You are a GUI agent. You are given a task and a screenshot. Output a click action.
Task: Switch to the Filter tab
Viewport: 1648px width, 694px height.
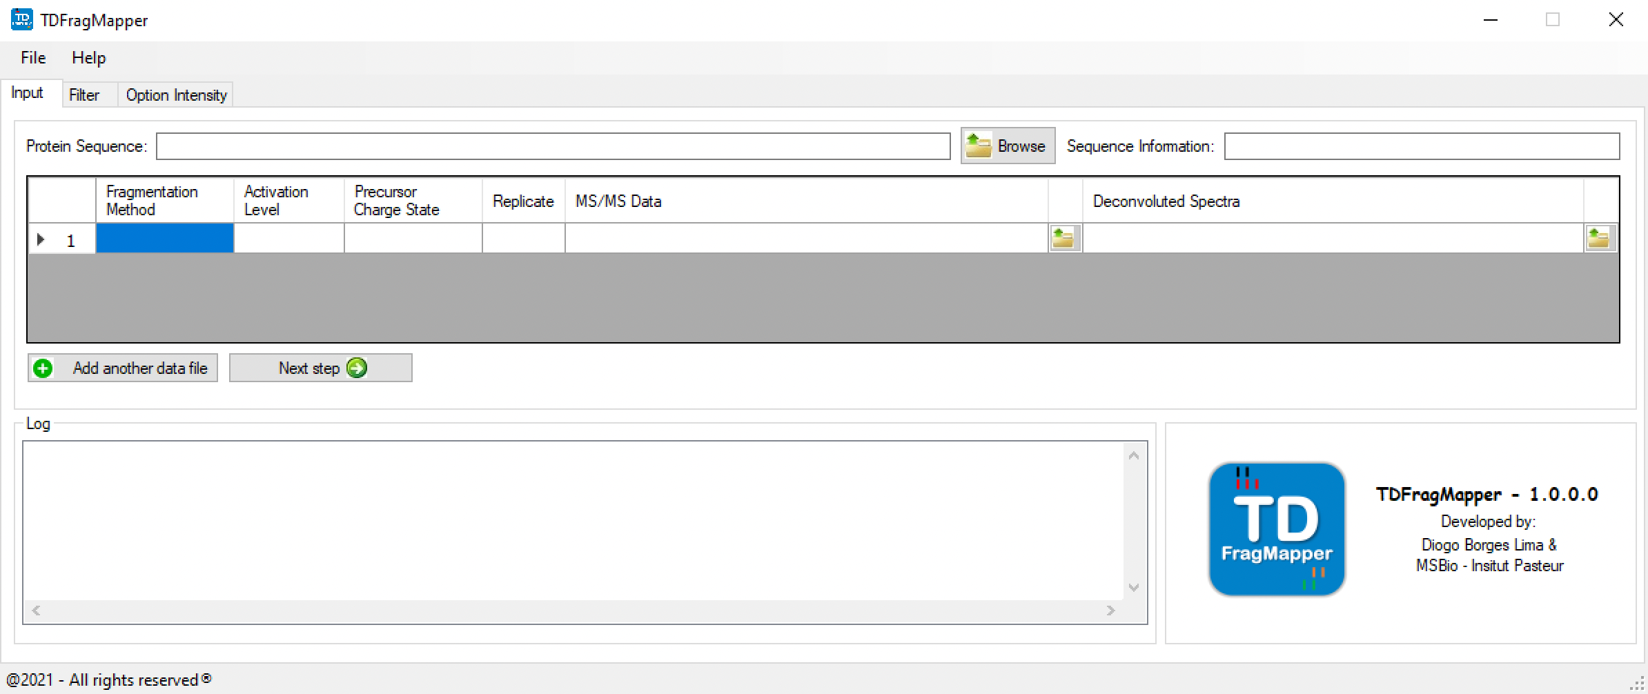[84, 95]
